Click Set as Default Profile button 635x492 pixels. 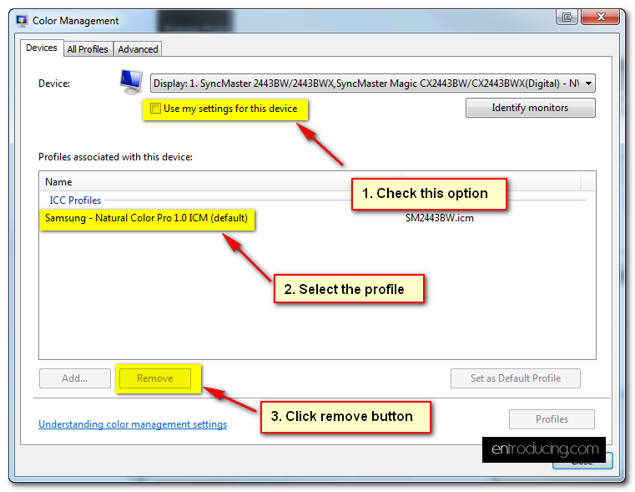tap(516, 378)
